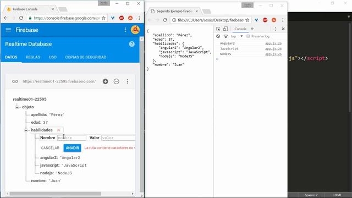The width and height of the screenshot is (352, 198).
Task: Click the Adblock extension in Firebase window
Action: (x=122, y=18)
